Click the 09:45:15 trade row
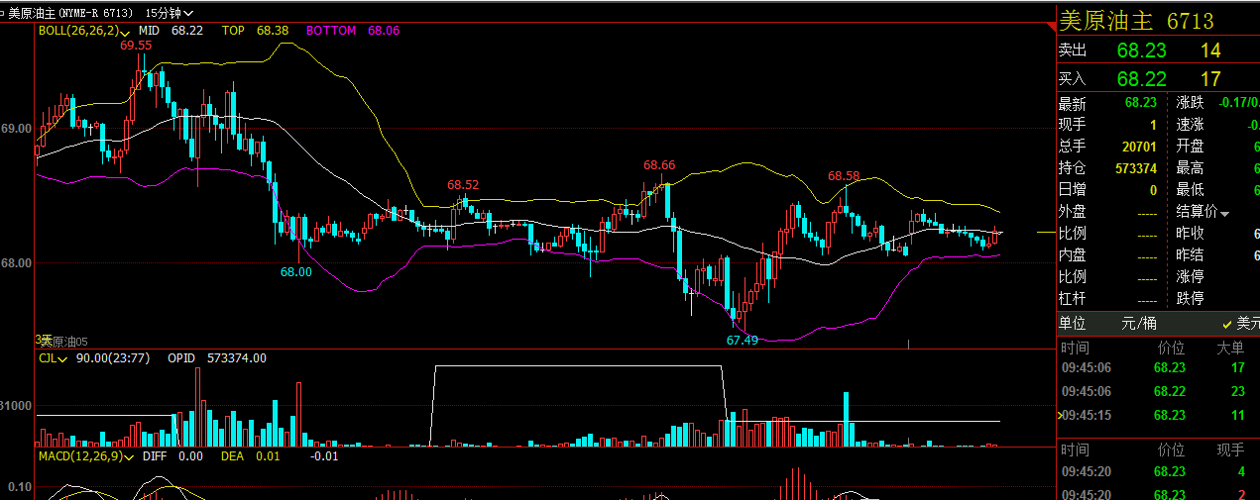The height and width of the screenshot is (500, 1260). 1158,416
